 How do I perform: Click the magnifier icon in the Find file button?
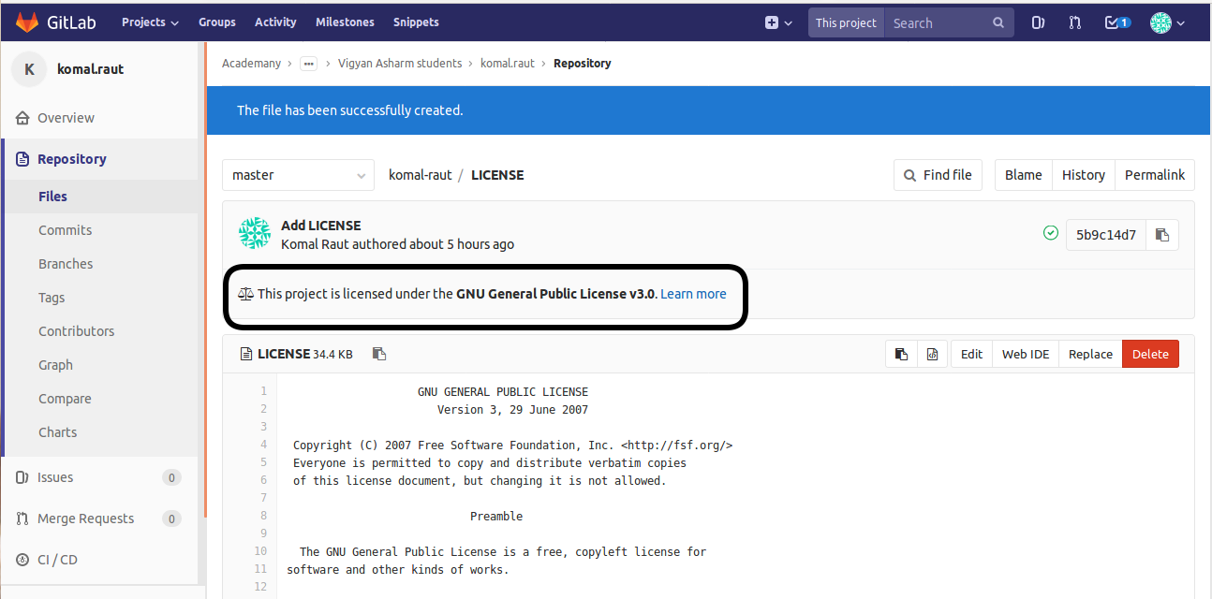click(910, 175)
